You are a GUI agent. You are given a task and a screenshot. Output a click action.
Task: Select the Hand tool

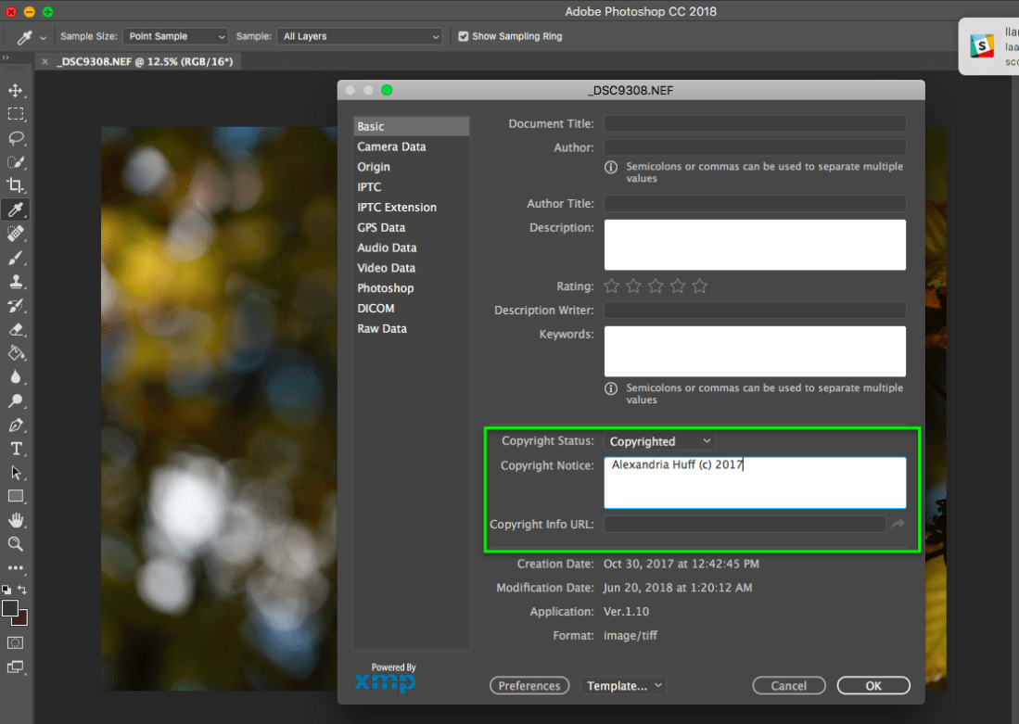[x=17, y=520]
